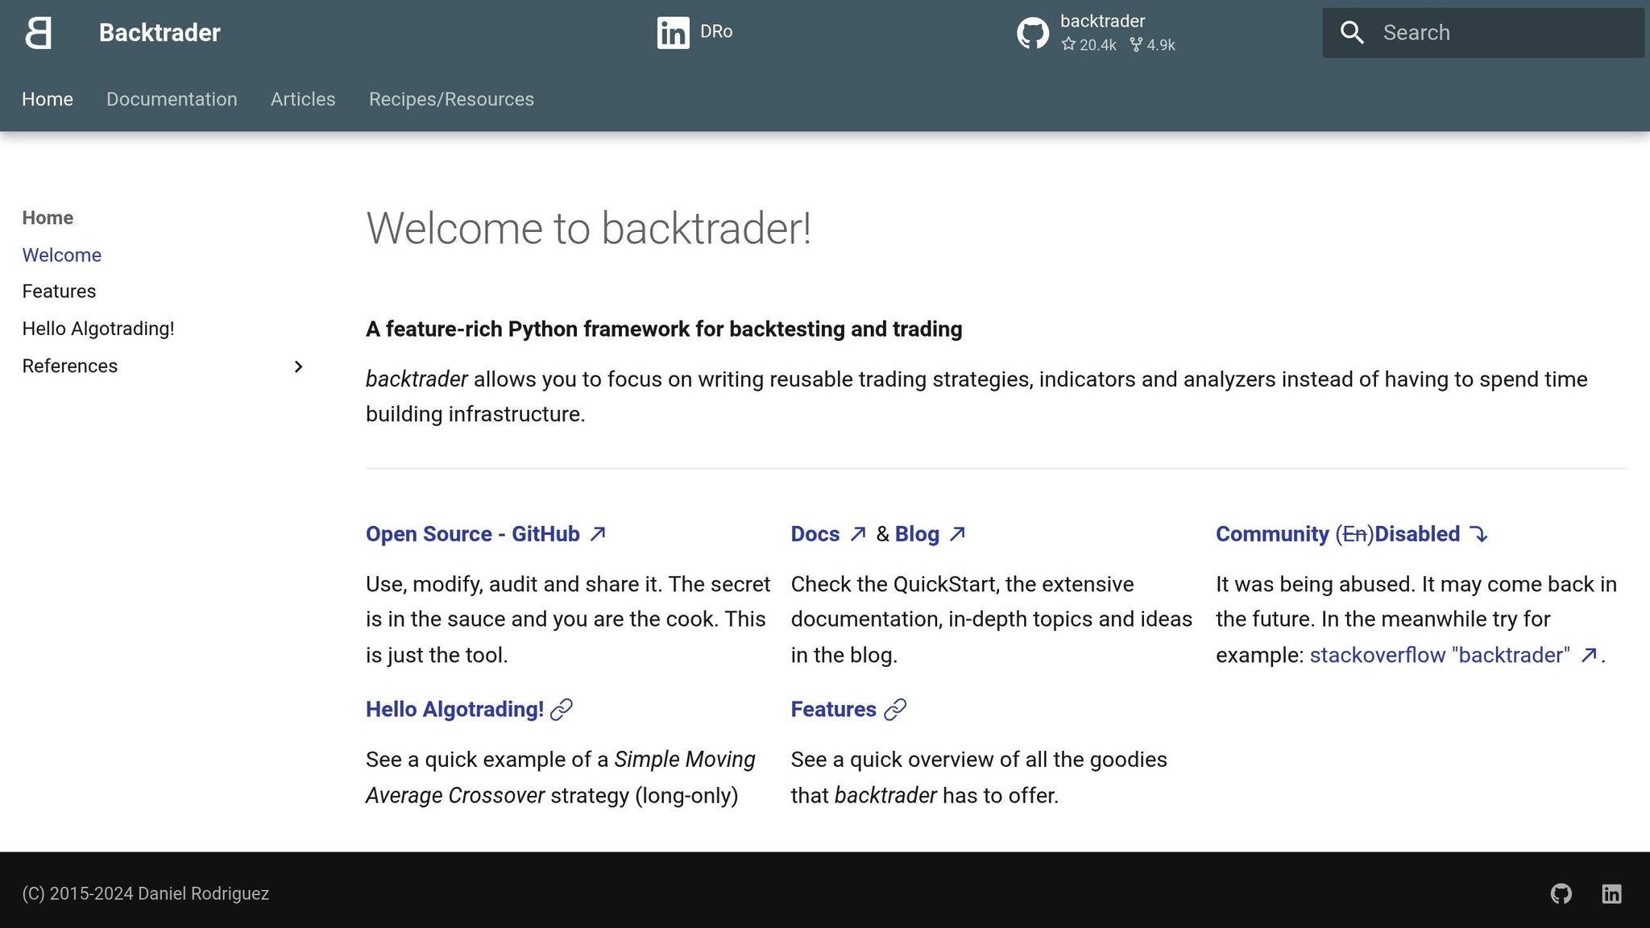The height and width of the screenshot is (928, 1650).
Task: Open the LinkedIn DRo header icon
Action: [673, 33]
